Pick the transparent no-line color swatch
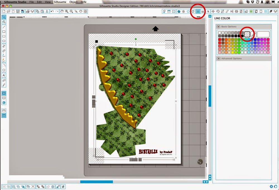Screen dimensions: 279x190 pyautogui.click(x=247, y=34)
